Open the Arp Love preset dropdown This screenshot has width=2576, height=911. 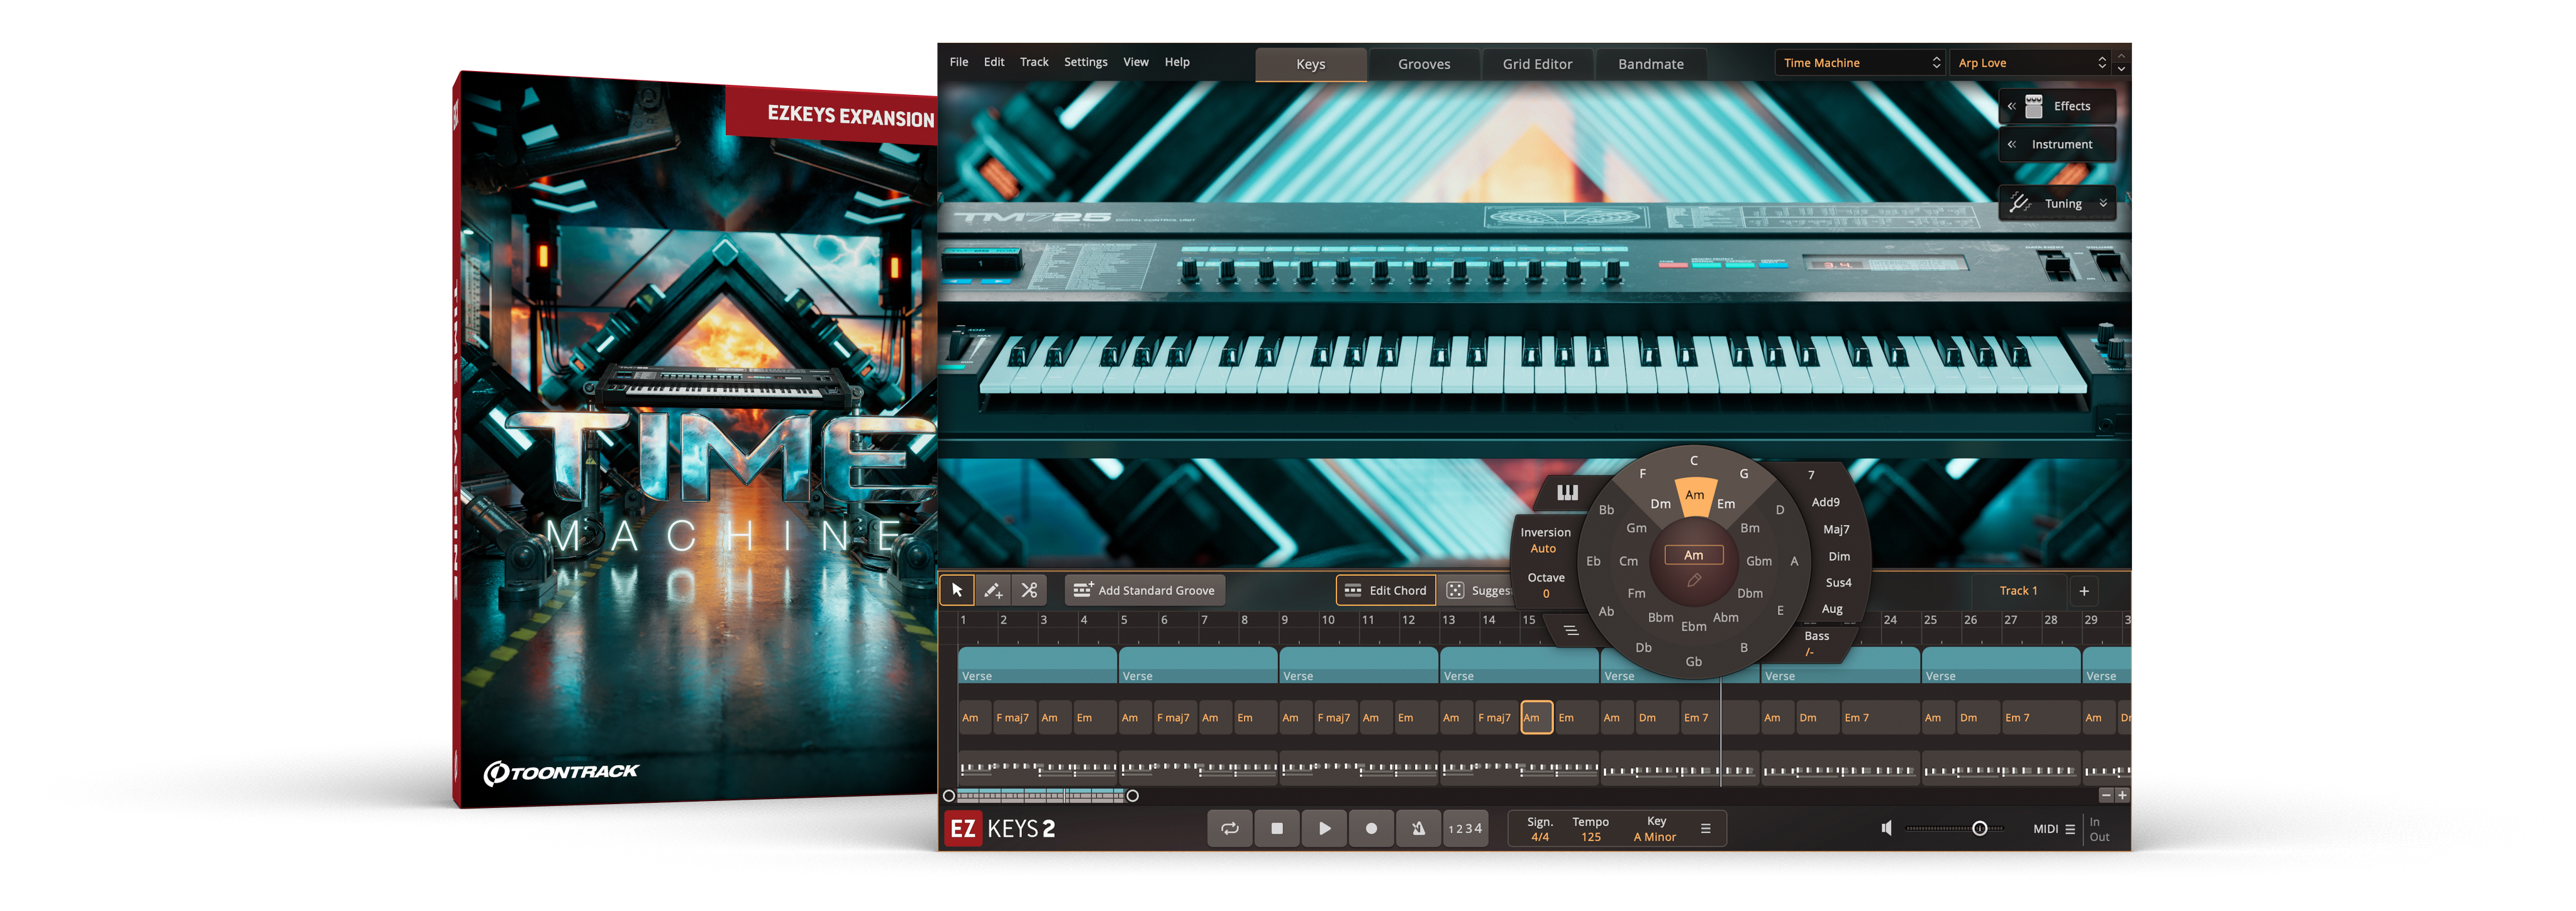coord(2030,63)
